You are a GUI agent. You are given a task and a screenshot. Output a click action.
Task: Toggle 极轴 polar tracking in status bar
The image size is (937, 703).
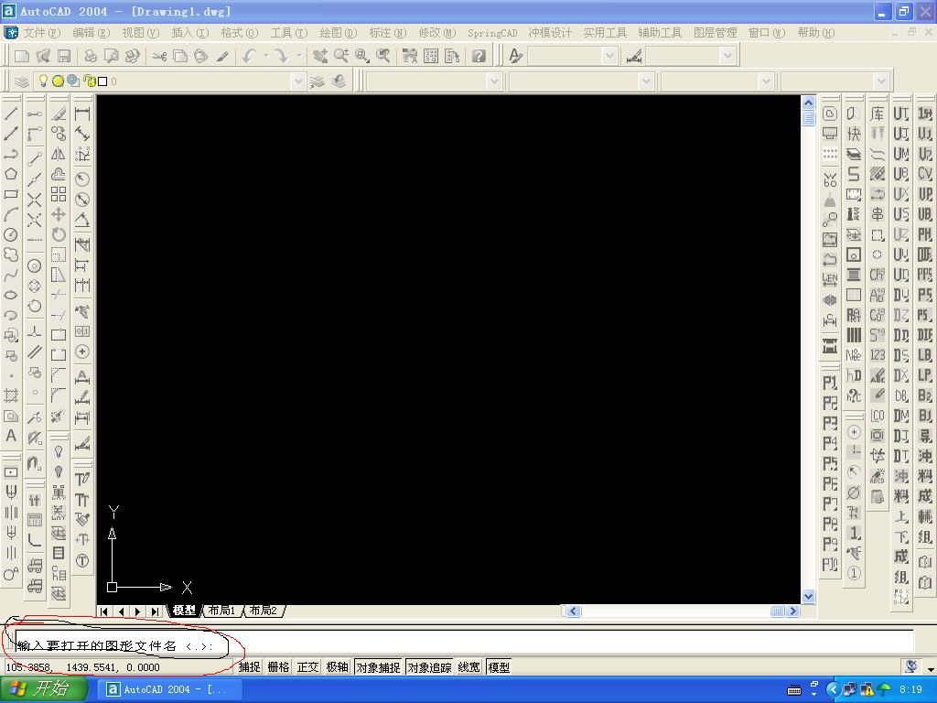[337, 667]
